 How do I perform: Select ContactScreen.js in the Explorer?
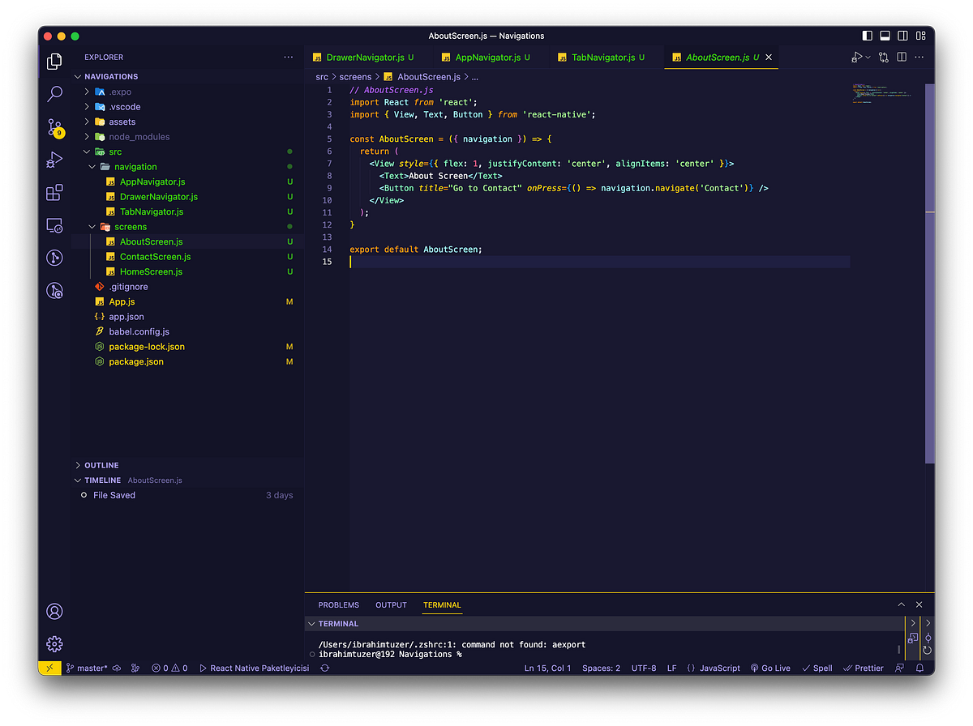pos(156,256)
